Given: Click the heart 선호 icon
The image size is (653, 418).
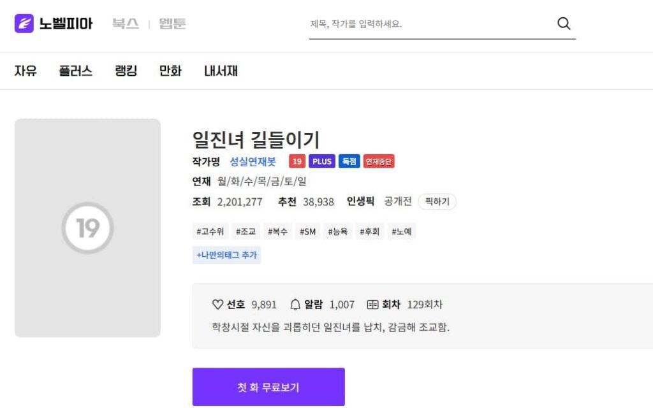Looking at the screenshot, I should pos(217,305).
